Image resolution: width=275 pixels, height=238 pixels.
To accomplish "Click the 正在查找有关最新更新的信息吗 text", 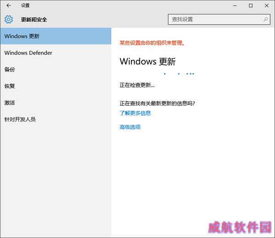I will (x=157, y=103).
